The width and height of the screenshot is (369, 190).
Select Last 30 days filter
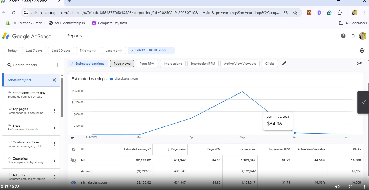tap(61, 51)
